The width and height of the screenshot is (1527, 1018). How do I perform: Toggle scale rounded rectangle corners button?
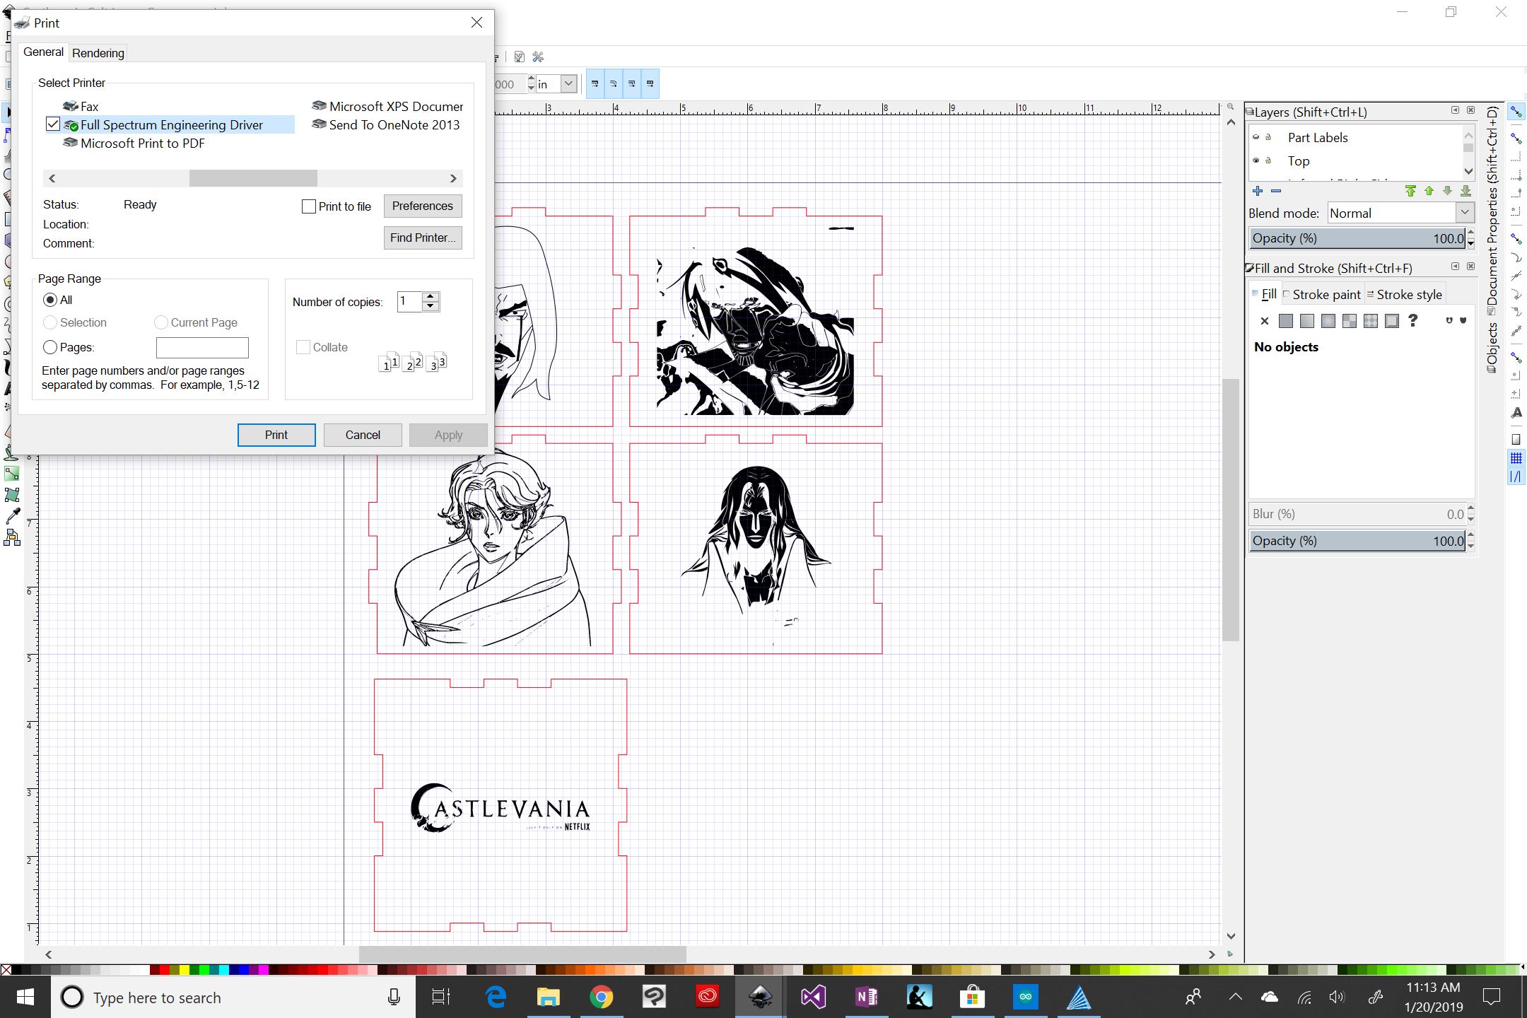(x=613, y=83)
